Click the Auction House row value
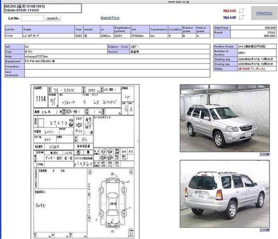The width and height of the screenshot is (278, 239). [257, 46]
